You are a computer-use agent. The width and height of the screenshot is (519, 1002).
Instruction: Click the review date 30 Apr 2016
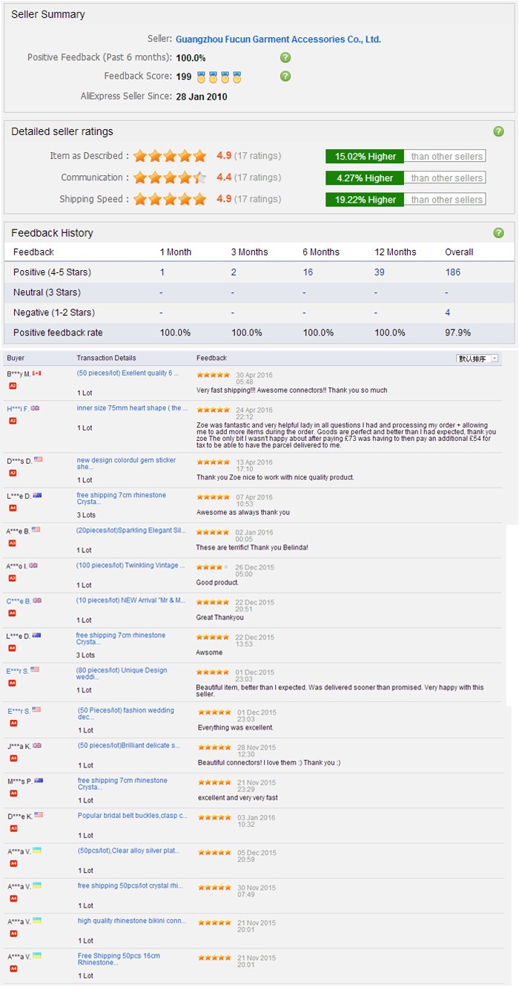(254, 375)
